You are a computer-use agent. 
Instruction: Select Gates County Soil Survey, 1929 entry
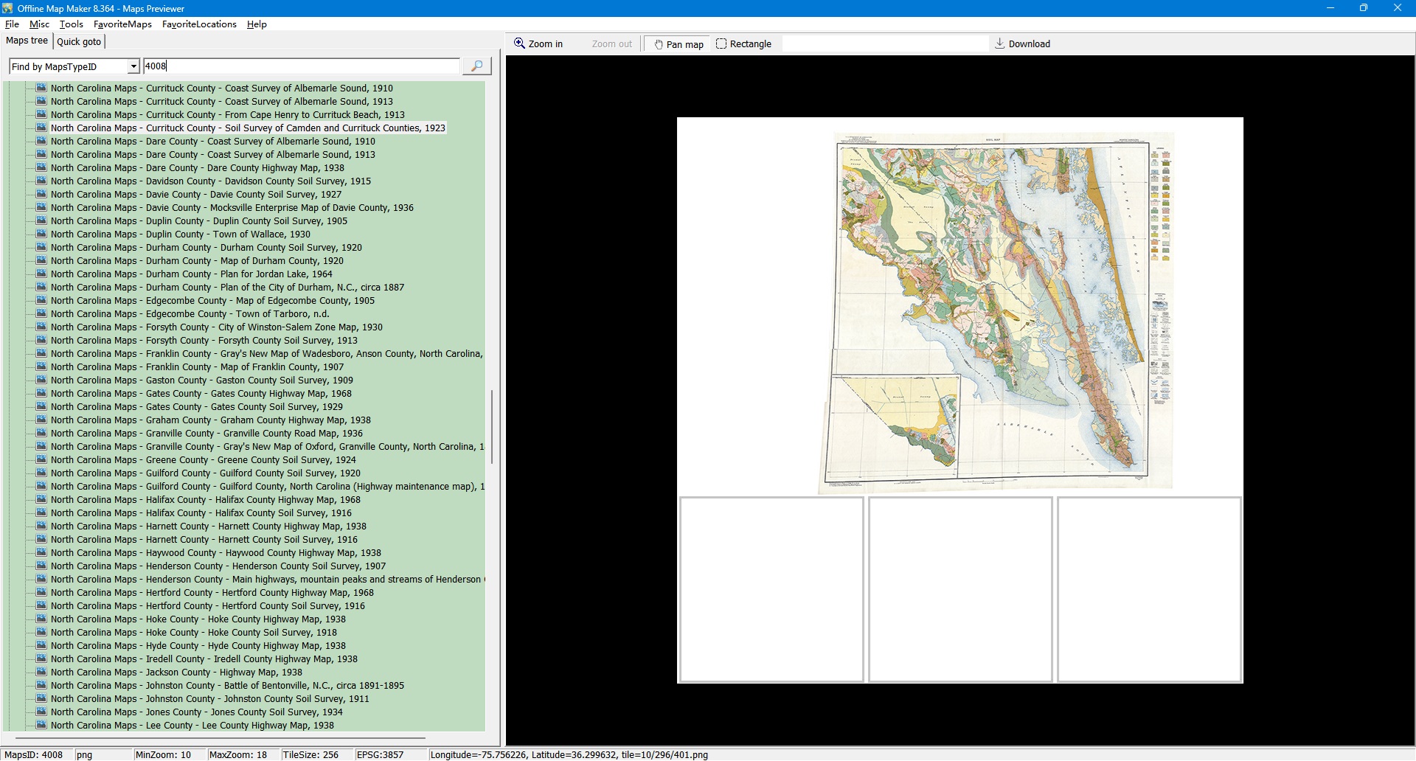tap(196, 407)
